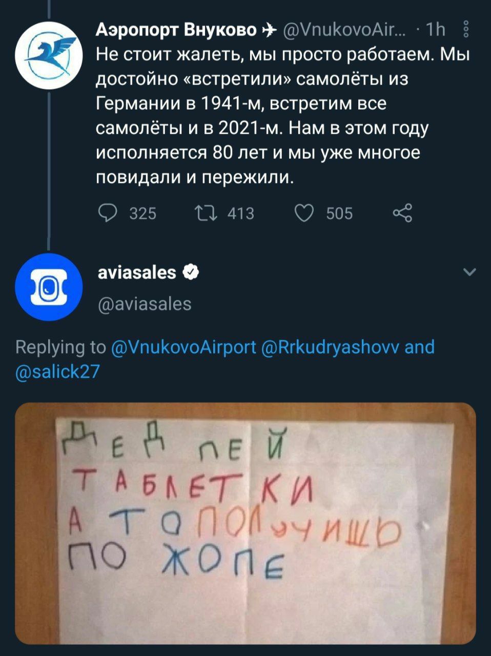
Task: Open the @VnukovoAirport mention link
Action: click(x=183, y=347)
